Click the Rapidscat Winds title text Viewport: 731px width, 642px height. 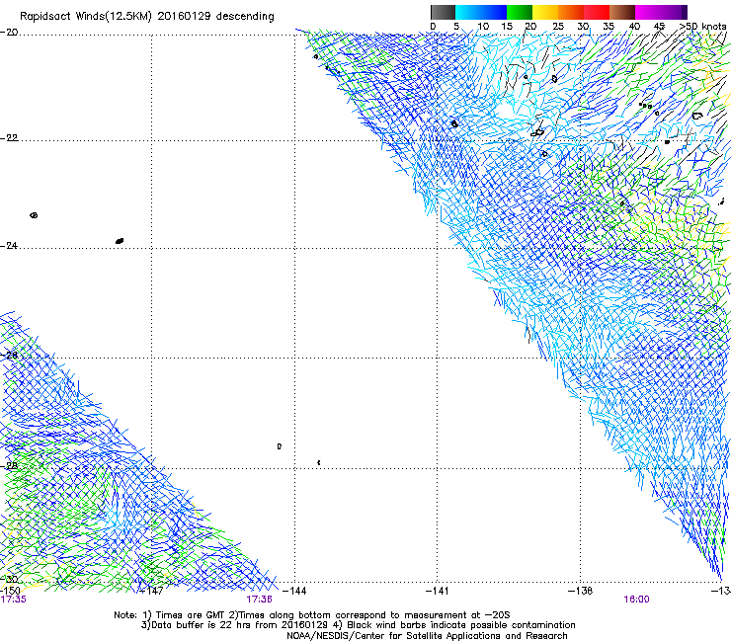pos(147,16)
